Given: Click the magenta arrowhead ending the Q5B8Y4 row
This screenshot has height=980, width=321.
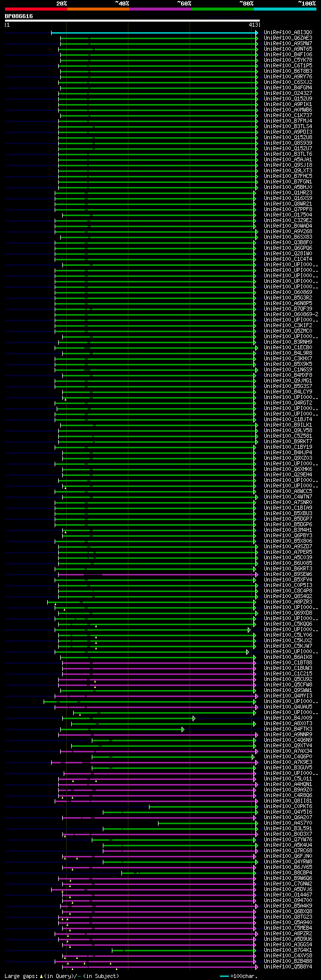Looking at the screenshot, I should click(257, 967).
